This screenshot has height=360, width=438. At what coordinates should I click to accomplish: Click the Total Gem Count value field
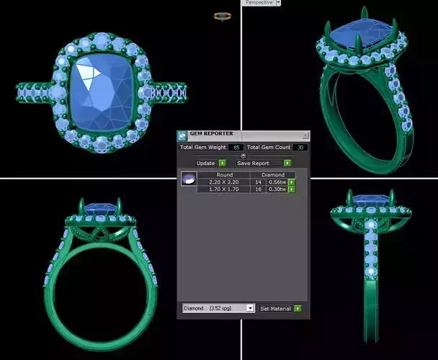(300, 148)
